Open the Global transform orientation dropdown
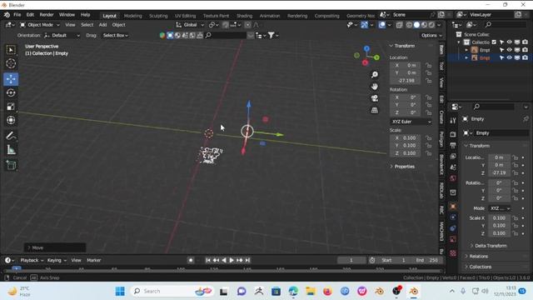The height and width of the screenshot is (300, 533). [190, 25]
